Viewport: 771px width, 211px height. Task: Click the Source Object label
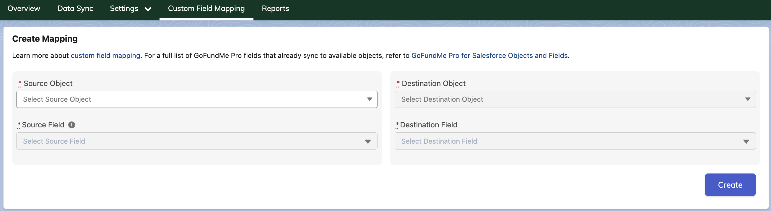coord(48,83)
